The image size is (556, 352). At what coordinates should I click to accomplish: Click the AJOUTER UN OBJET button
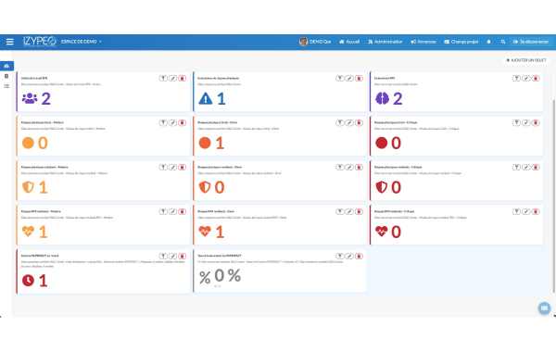526,60
